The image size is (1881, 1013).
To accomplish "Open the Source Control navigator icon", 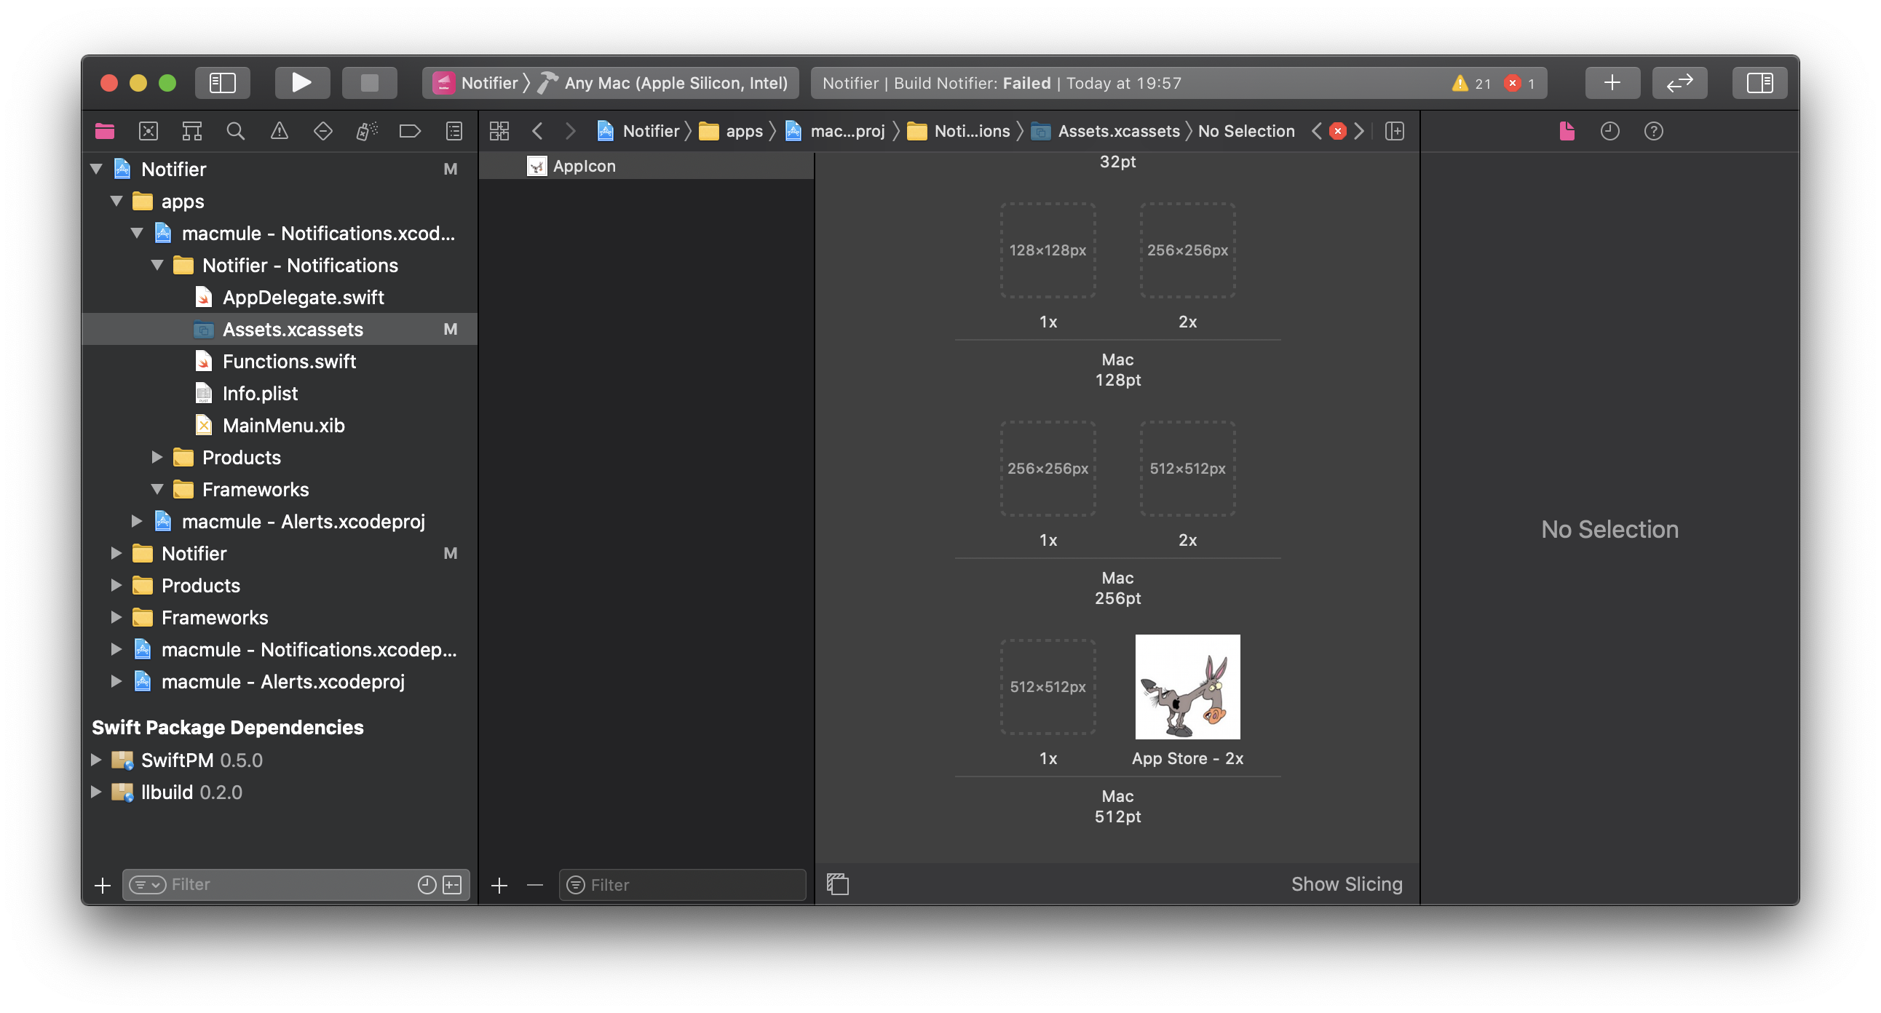I will click(148, 132).
